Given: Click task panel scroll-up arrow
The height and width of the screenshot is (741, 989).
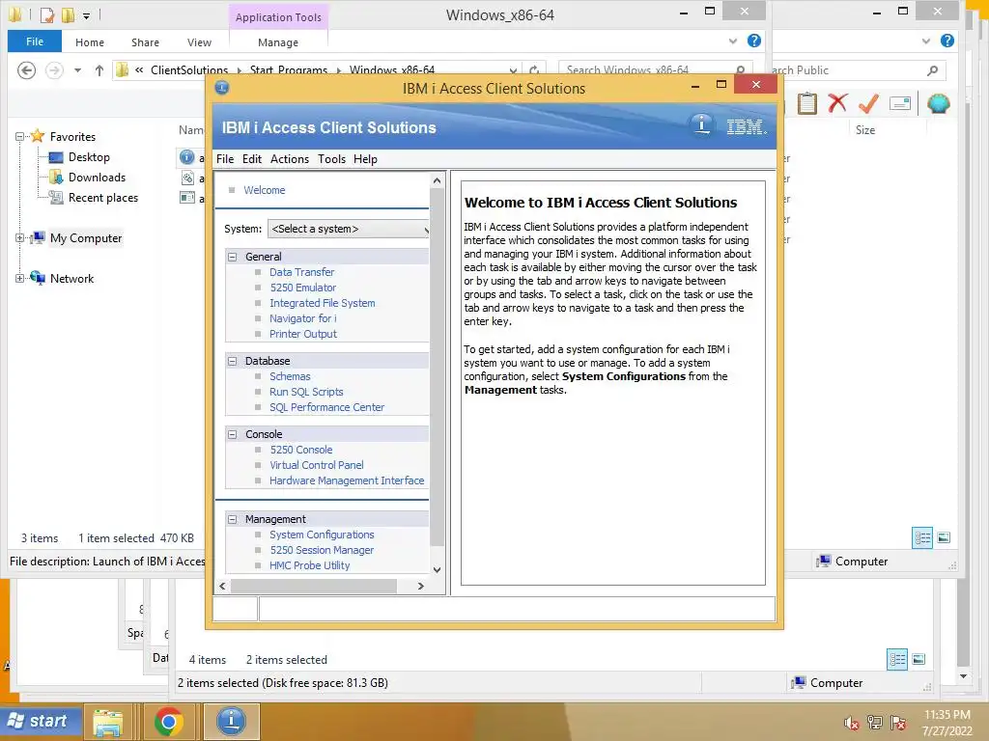Looking at the screenshot, I should (437, 180).
